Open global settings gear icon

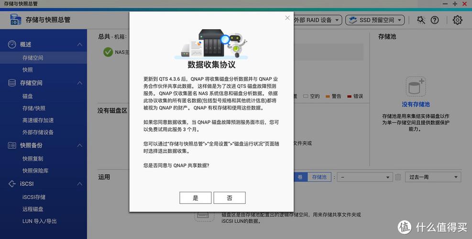coord(458,20)
